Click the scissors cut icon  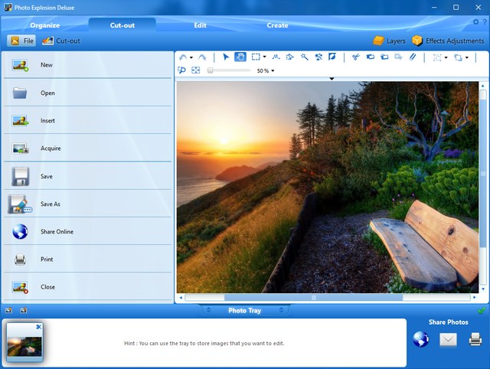click(x=356, y=57)
